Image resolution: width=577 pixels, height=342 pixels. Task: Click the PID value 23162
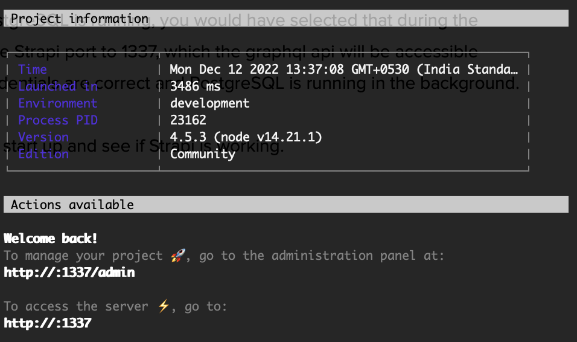188,120
